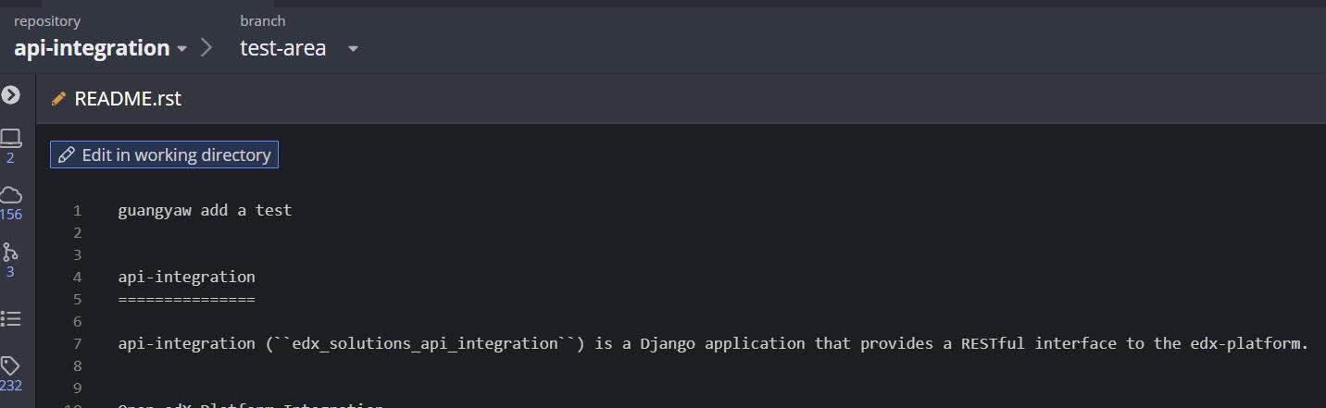
Task: Open the pull requests branch icon
Action: pos(11,252)
